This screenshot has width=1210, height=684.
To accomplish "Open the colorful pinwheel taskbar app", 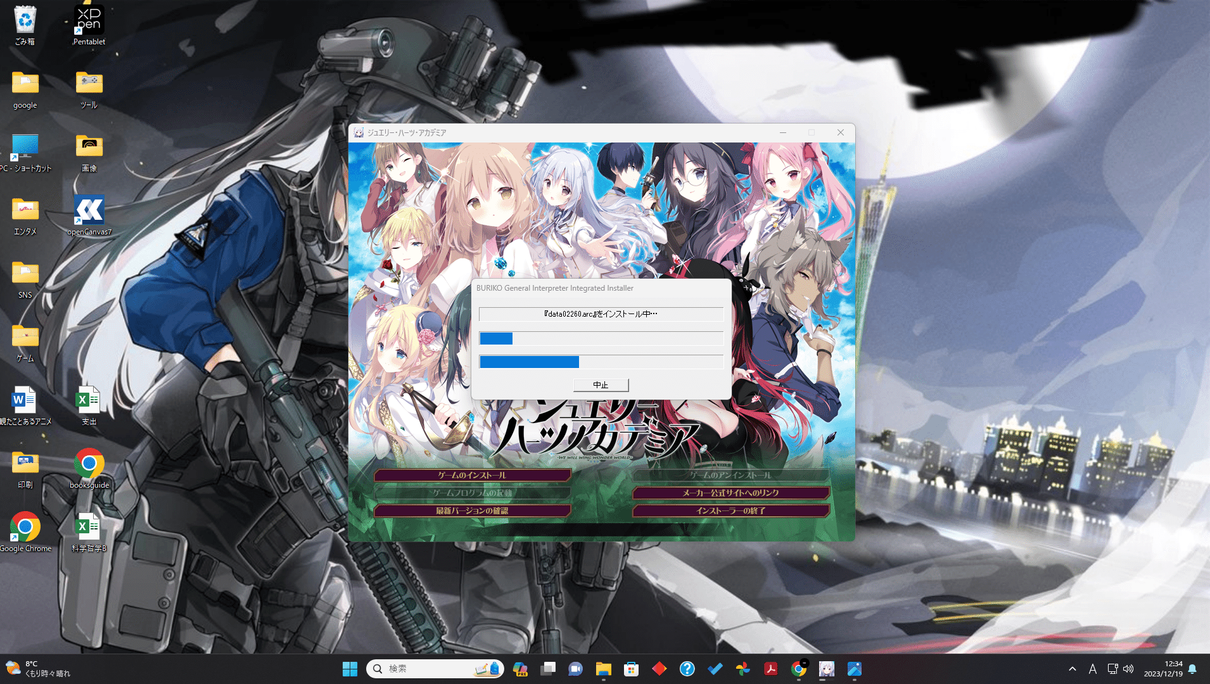I will (743, 669).
